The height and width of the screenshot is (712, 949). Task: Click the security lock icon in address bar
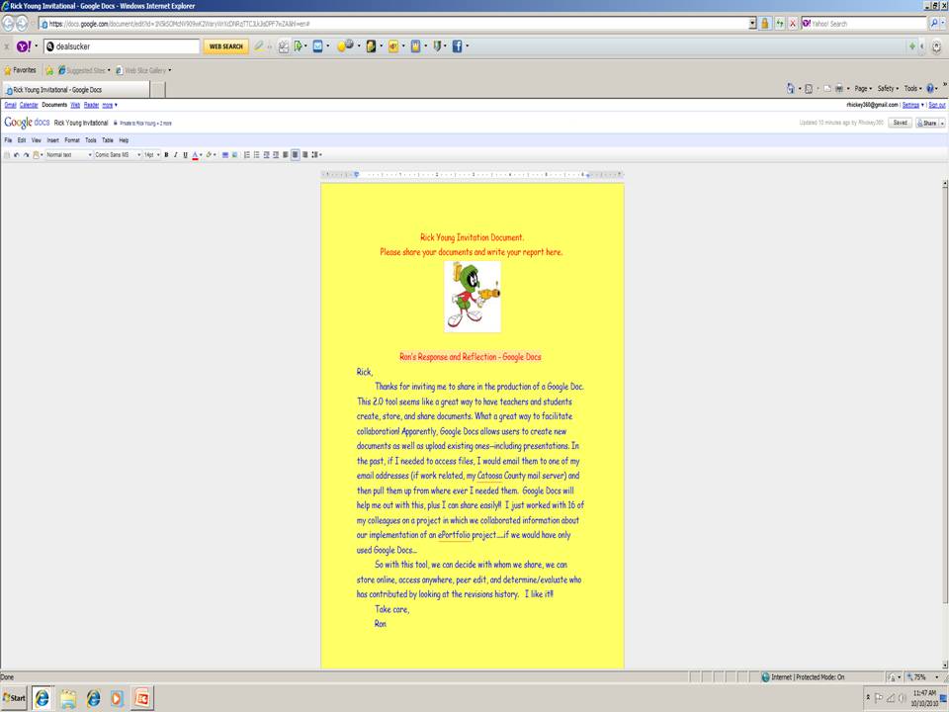764,24
